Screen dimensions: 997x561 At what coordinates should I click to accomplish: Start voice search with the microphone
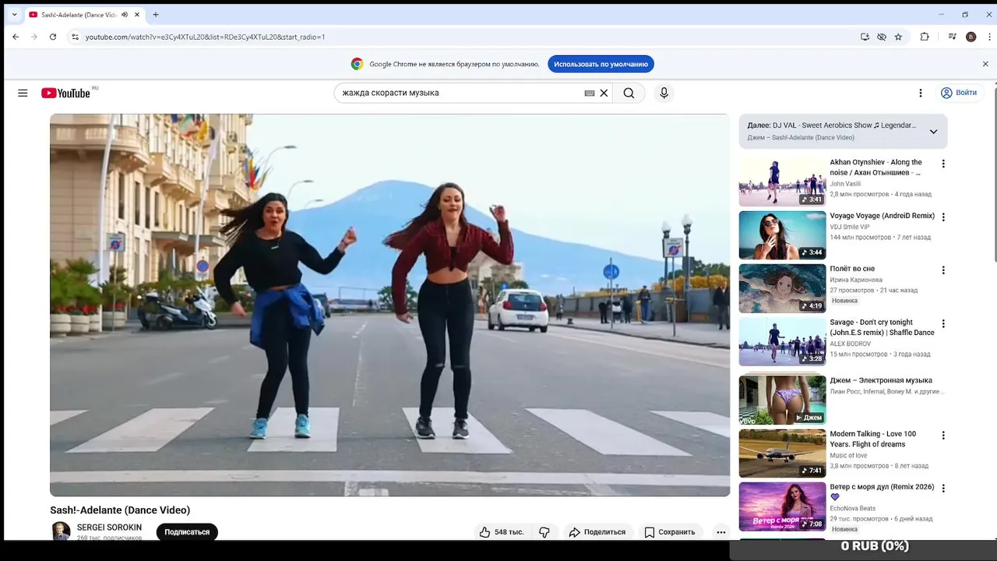pyautogui.click(x=664, y=93)
